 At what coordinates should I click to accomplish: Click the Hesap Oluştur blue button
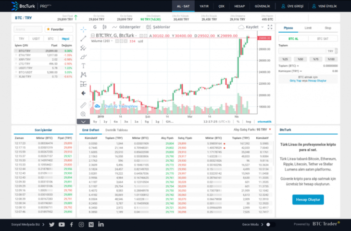point(308,200)
